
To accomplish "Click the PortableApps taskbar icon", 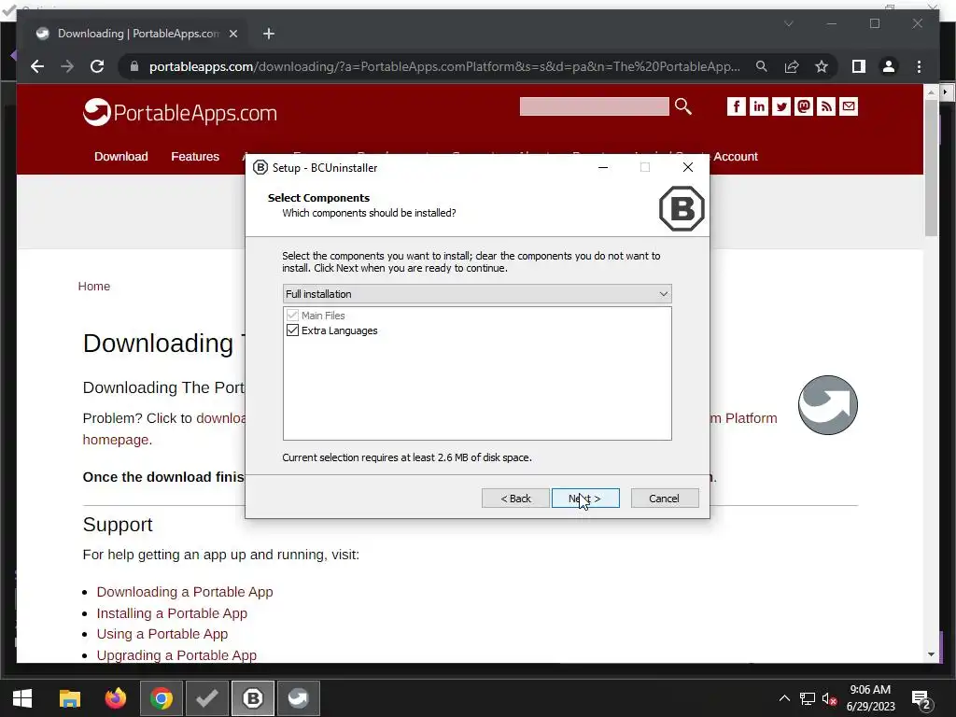I will (299, 698).
